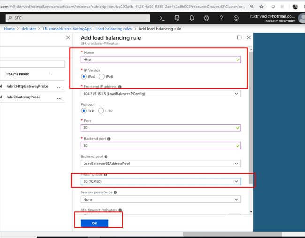Viewport: 305px width, 238px height.
Task: Close the Add load balancing rule blade
Action: click(249, 37)
